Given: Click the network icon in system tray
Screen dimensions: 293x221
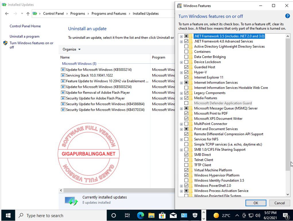Looking at the screenshot, I should [251, 216].
